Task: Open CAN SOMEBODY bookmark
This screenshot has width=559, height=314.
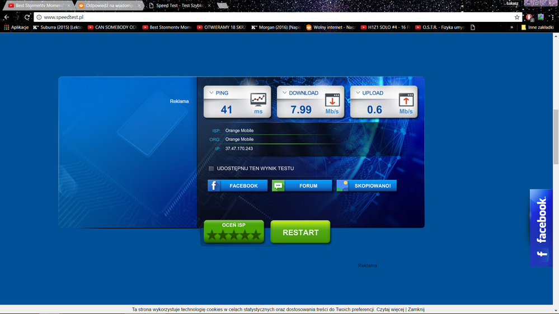Action: click(x=112, y=27)
